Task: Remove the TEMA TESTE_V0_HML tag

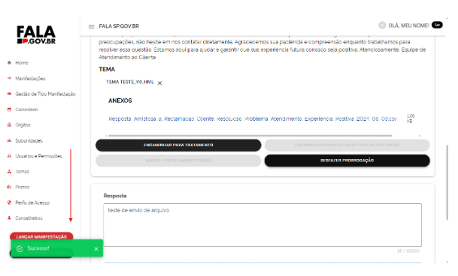Action: (159, 83)
